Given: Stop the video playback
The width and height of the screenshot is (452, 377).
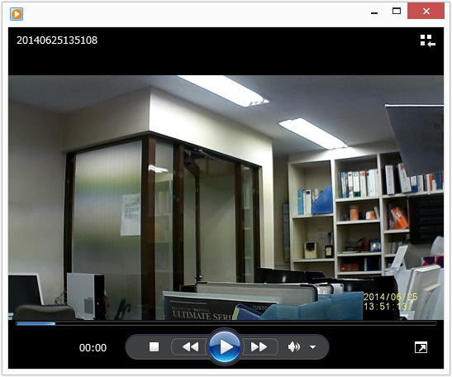Looking at the screenshot, I should click(154, 346).
